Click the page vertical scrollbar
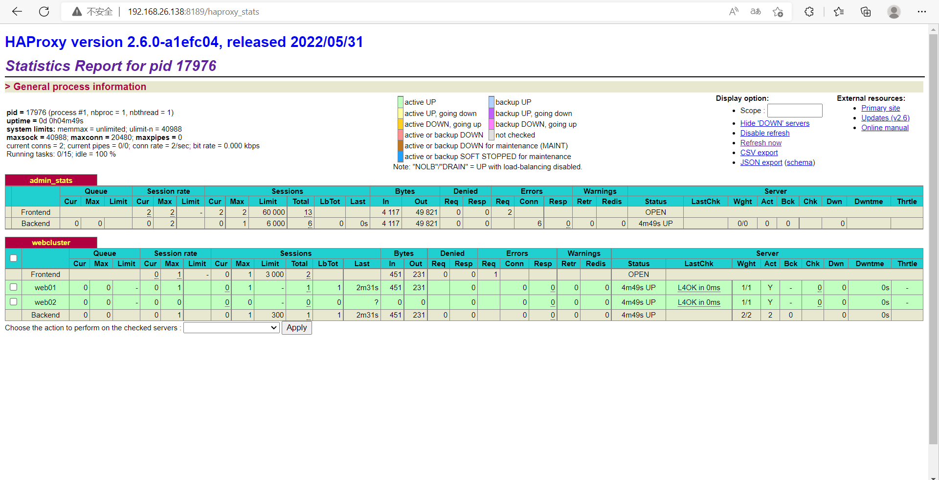The height and width of the screenshot is (480, 939). (x=933, y=239)
